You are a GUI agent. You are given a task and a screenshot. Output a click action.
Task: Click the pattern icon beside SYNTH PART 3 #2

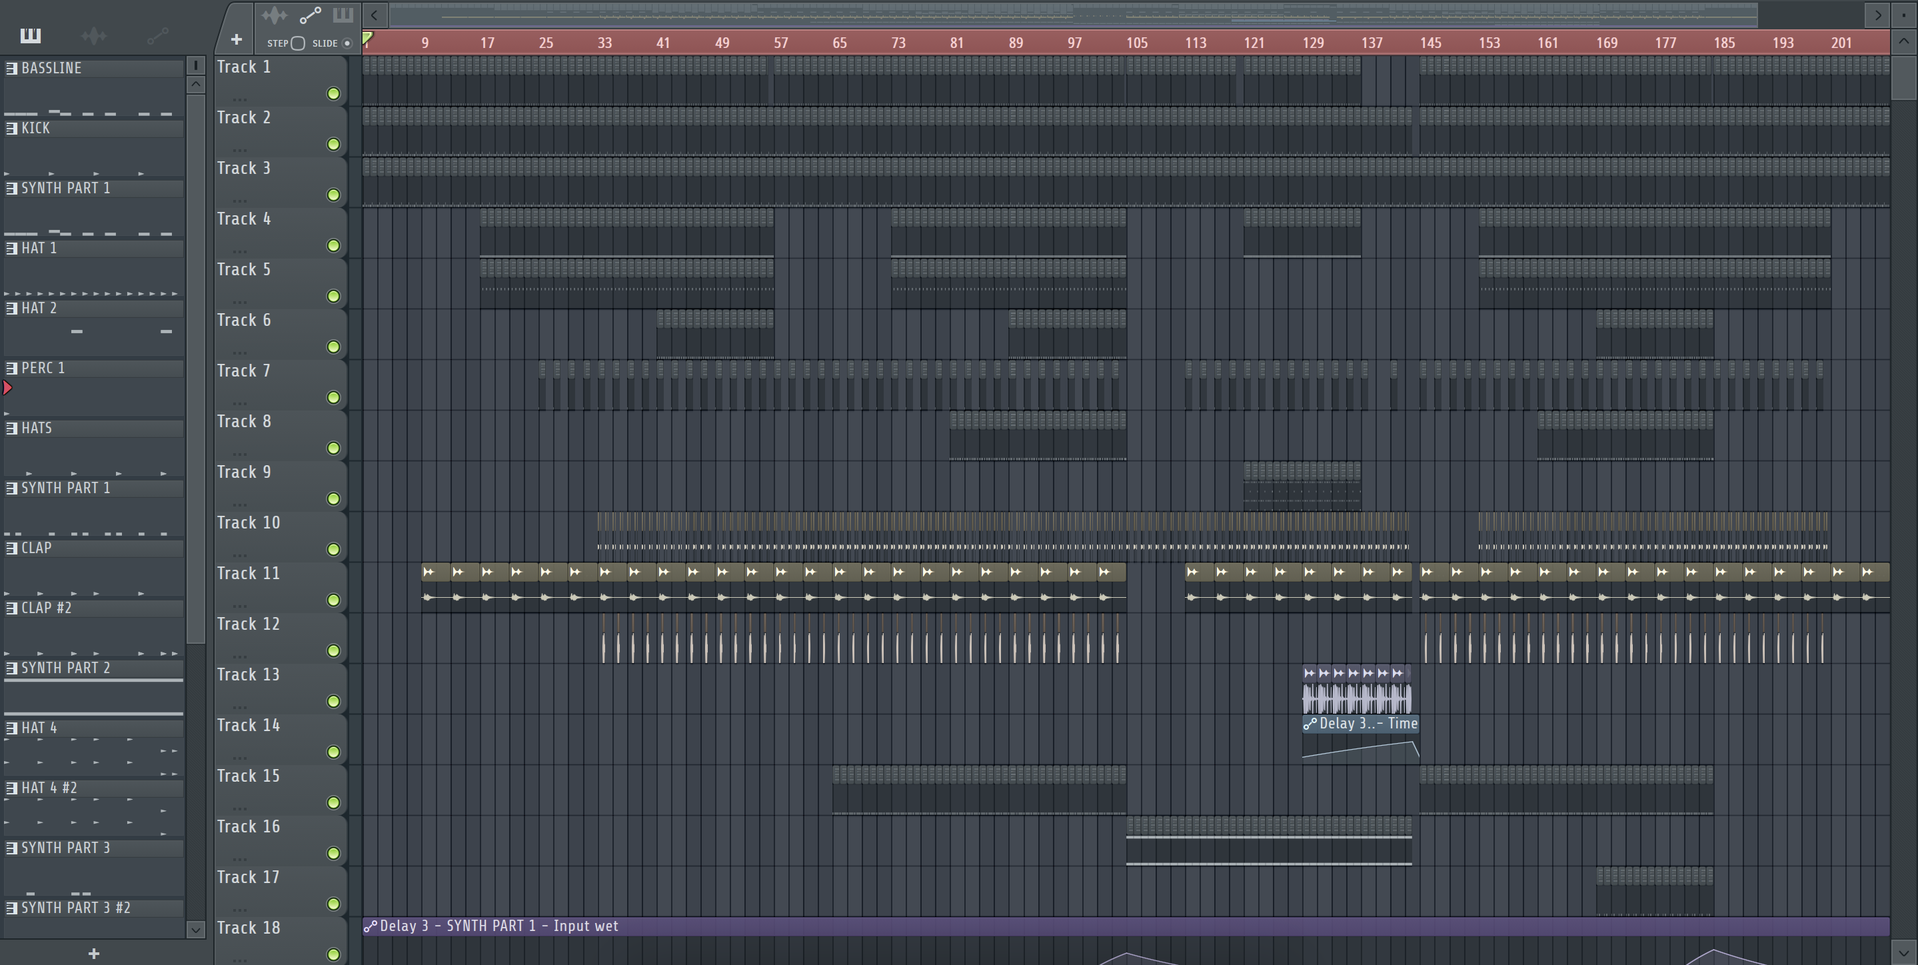(11, 908)
